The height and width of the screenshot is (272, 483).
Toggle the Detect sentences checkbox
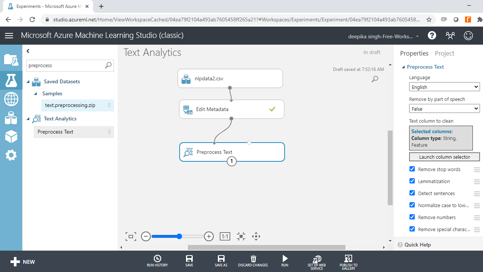coord(412,193)
